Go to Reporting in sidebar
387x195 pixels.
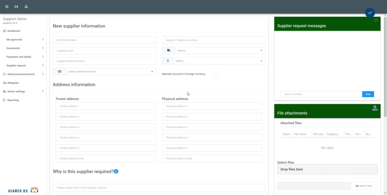tap(12, 100)
